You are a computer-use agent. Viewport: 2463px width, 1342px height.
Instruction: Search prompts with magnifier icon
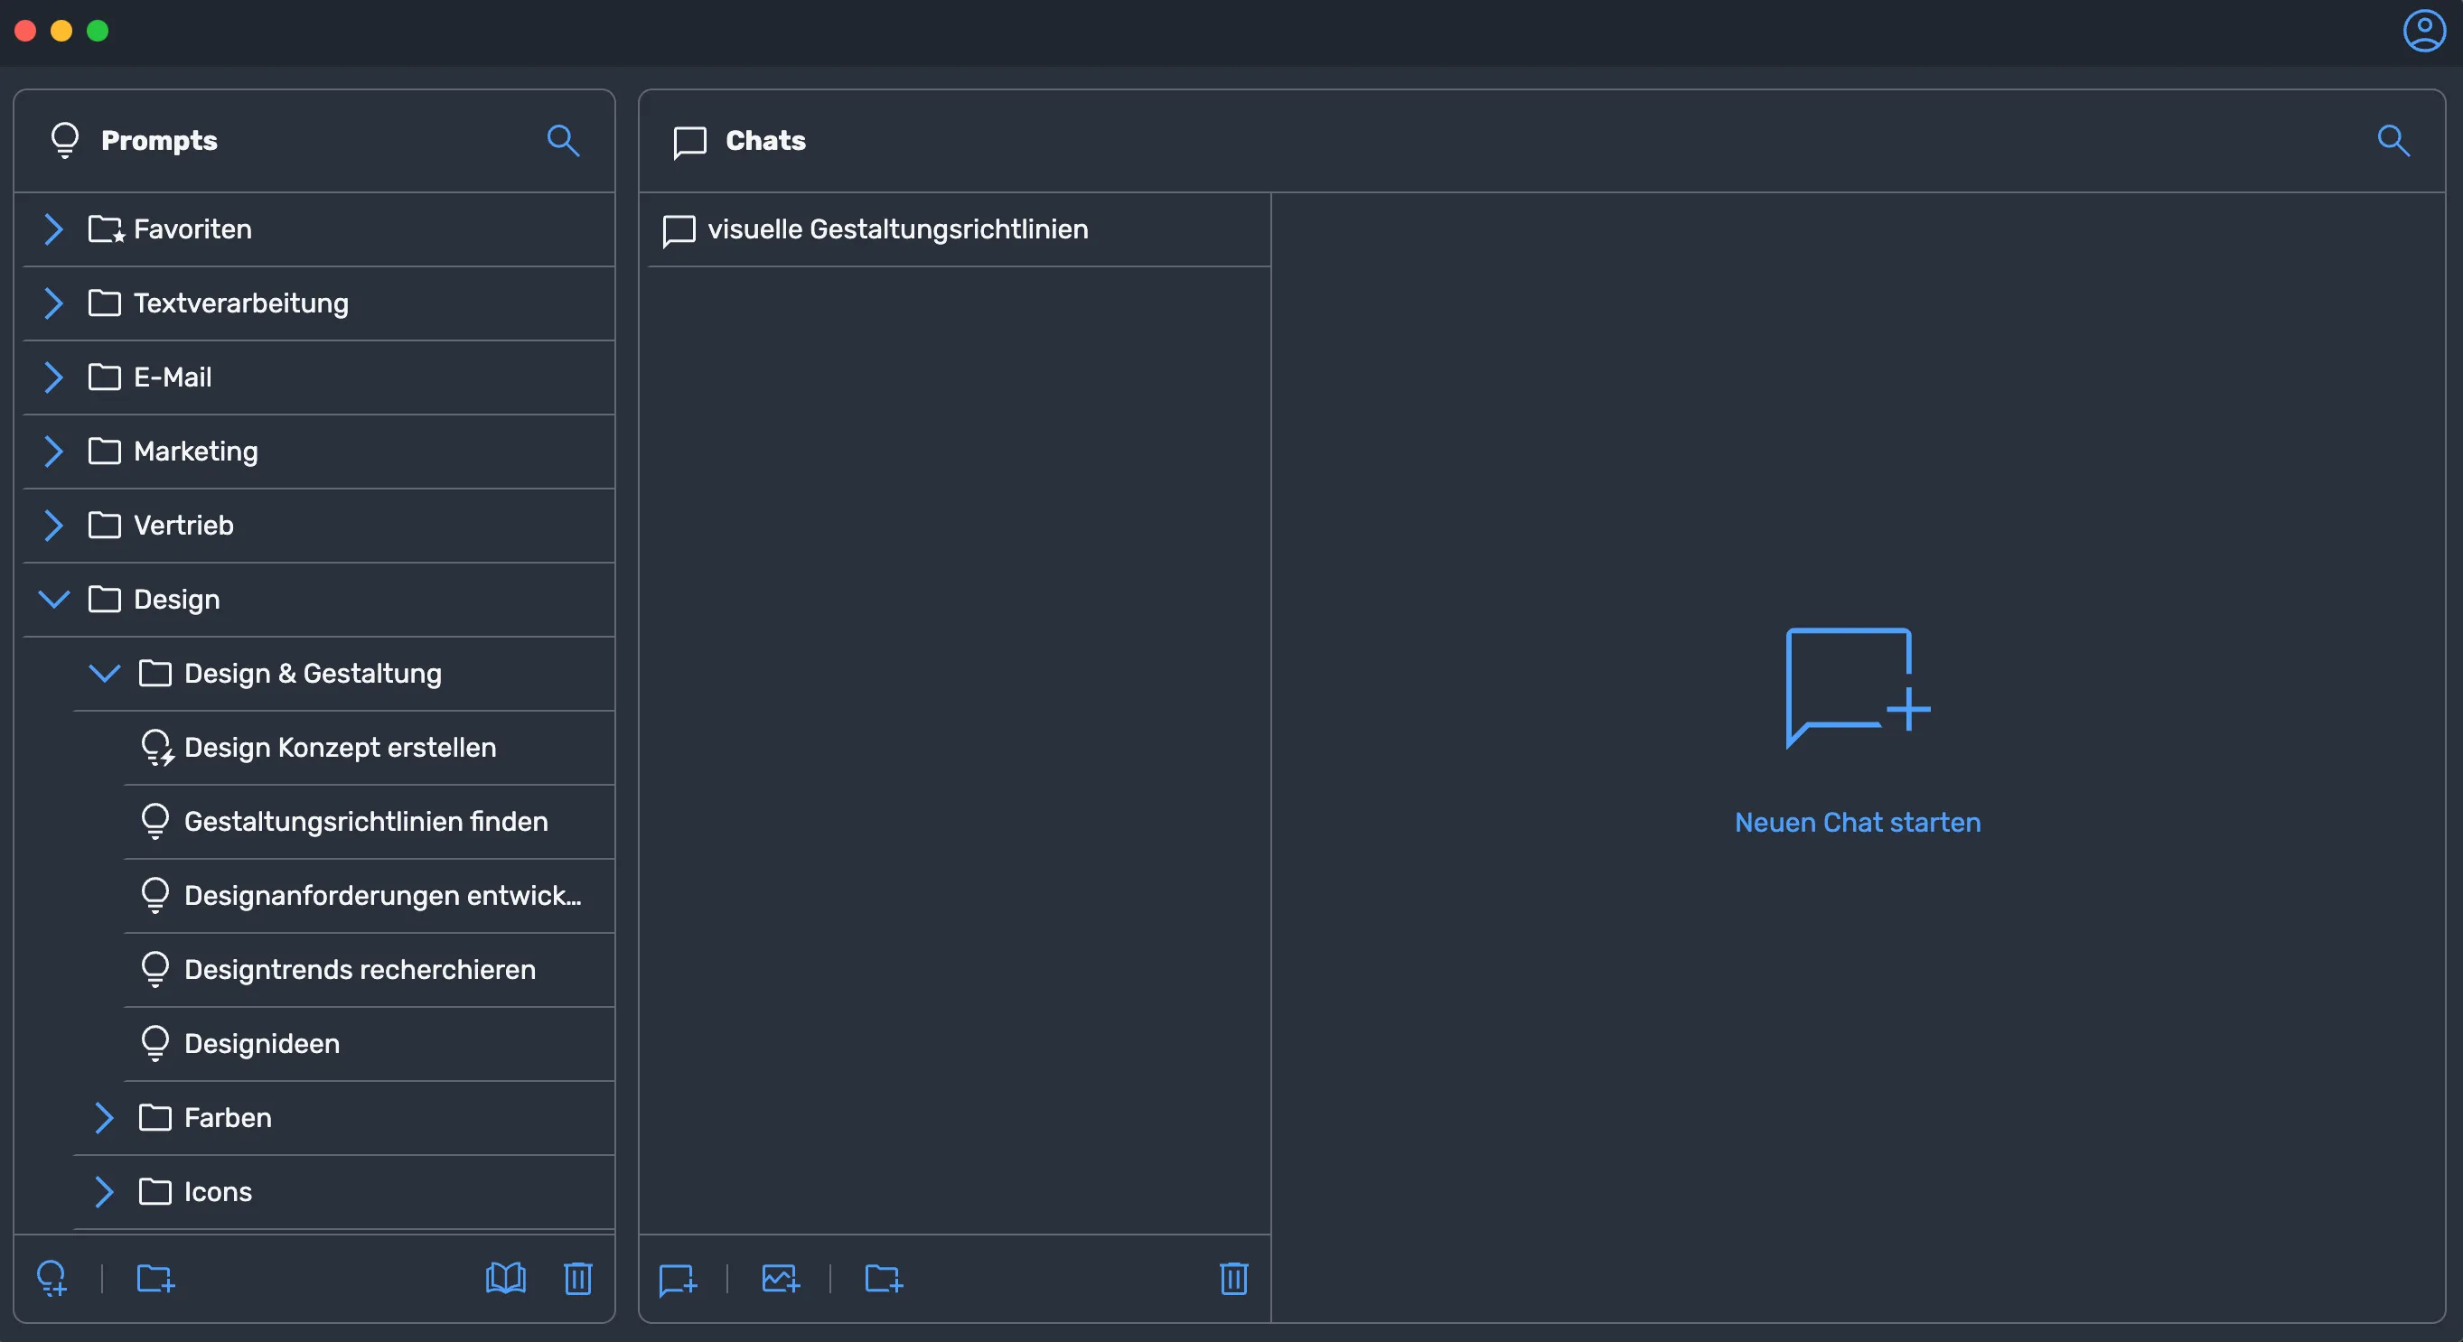coord(562,141)
